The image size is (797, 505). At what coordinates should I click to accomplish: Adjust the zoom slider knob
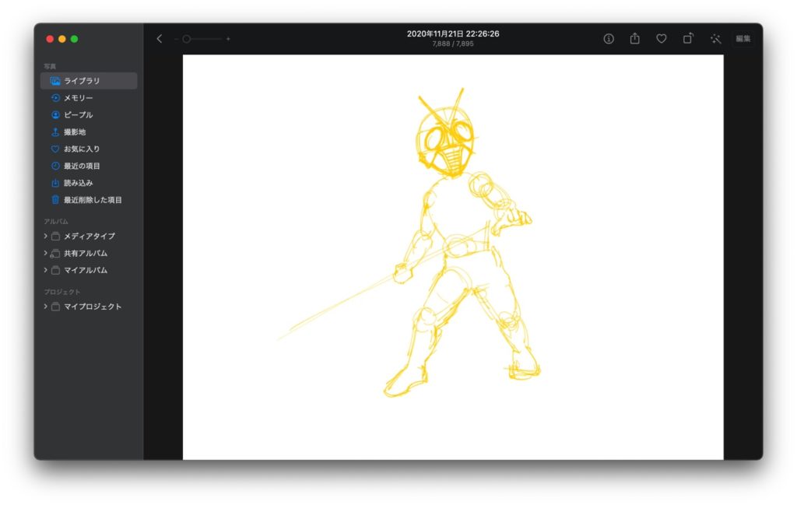[187, 39]
